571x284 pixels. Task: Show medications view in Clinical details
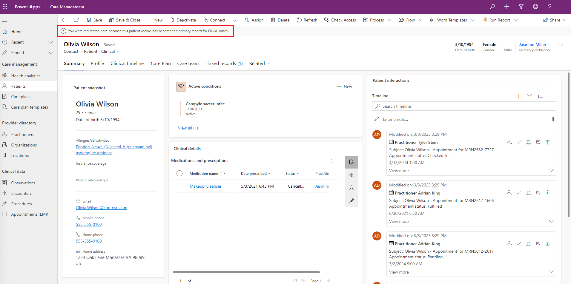pos(351,162)
